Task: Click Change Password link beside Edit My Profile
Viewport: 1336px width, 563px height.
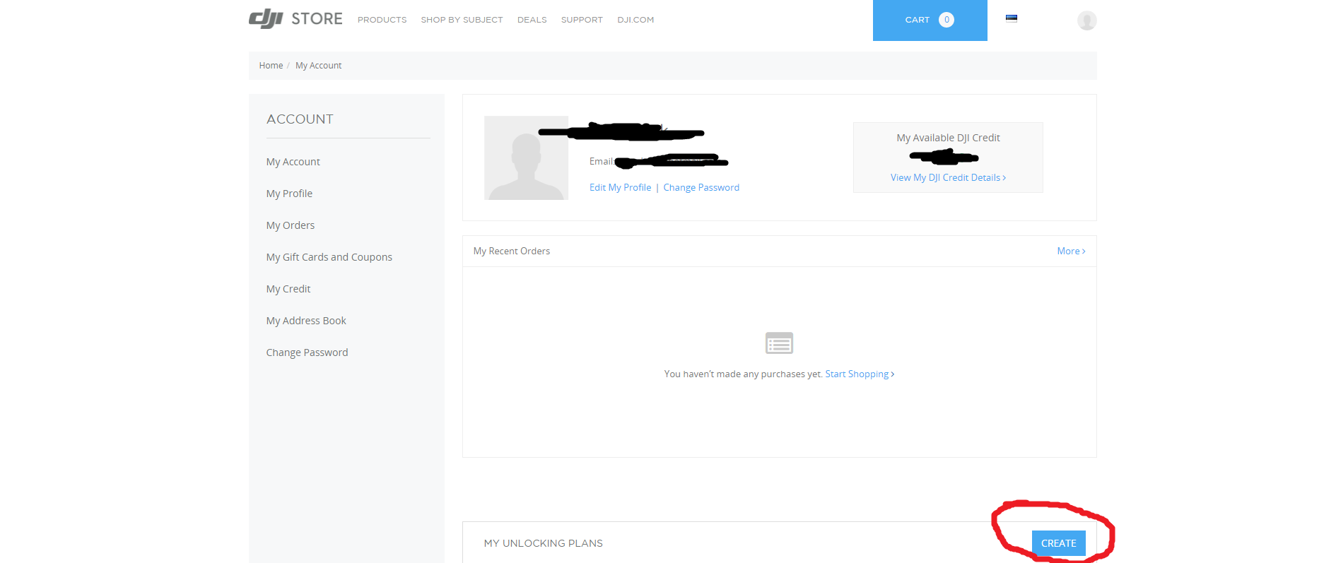Action: click(701, 187)
